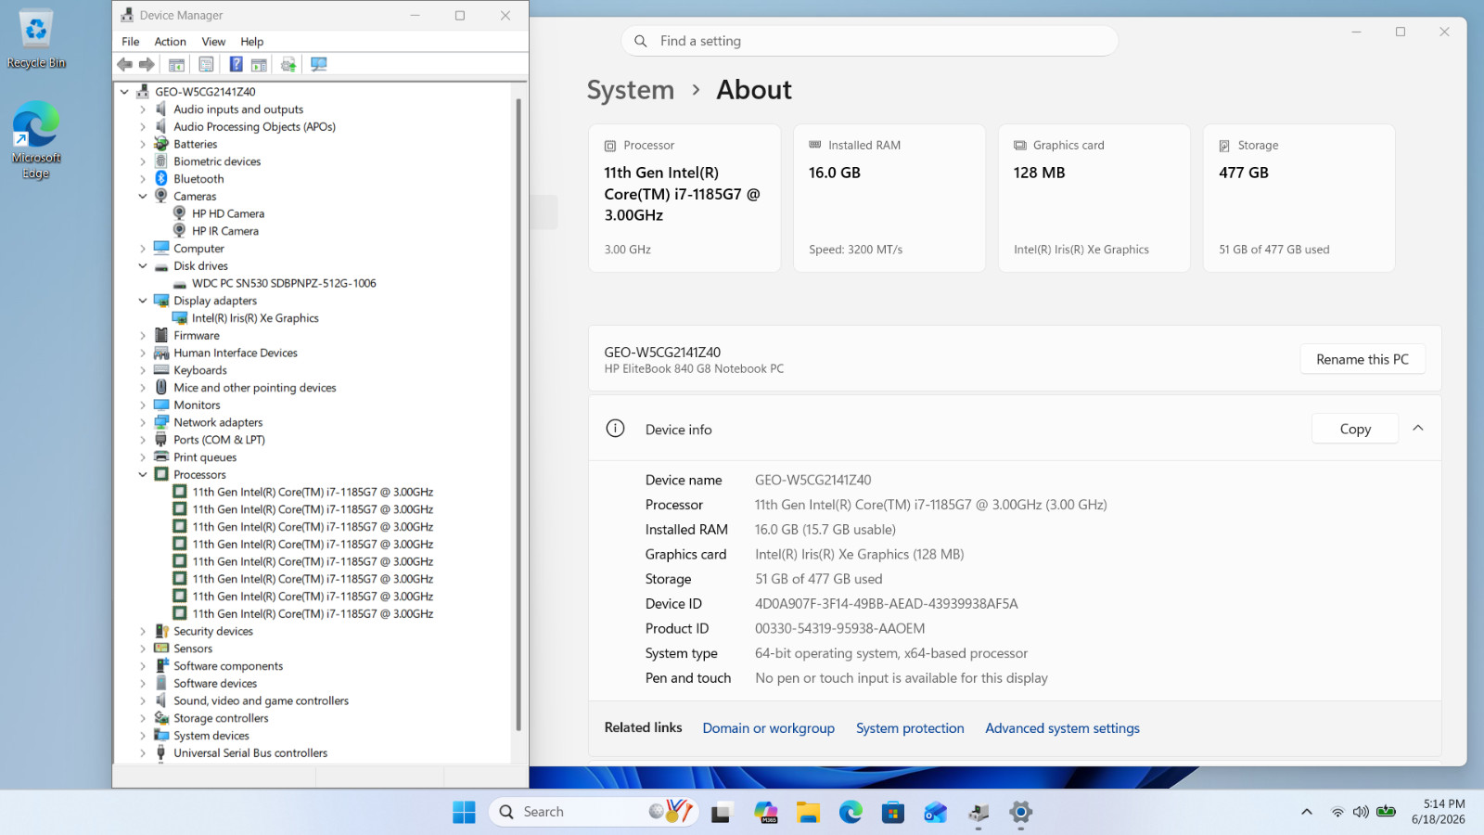Viewport: 1484px width, 835px height.
Task: Toggle the Show/Hide Action Pane toolbar icon
Action: point(259,64)
